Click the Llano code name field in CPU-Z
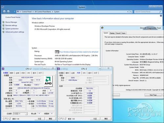 tap(20, 80)
